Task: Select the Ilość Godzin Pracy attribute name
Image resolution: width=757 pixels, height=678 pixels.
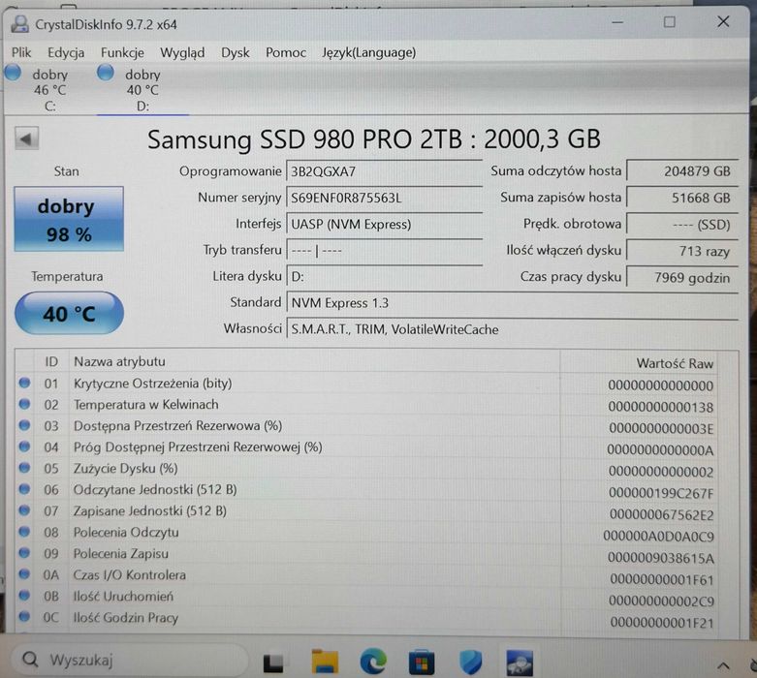Action: click(126, 618)
